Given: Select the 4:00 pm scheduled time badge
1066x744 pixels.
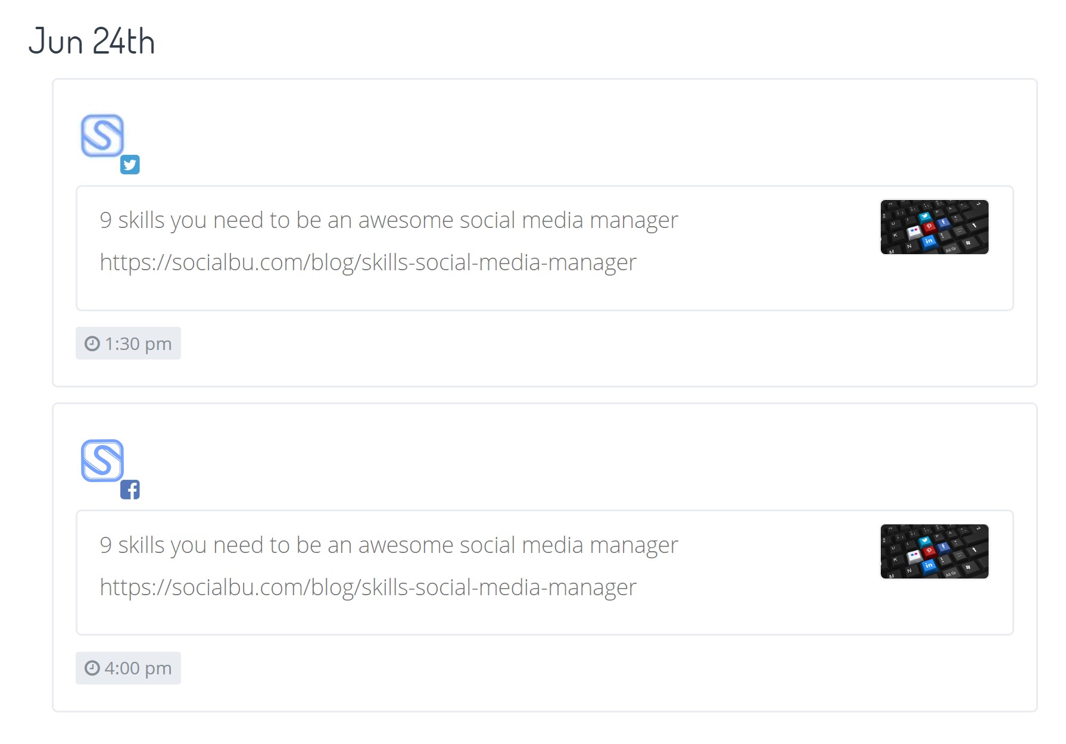Looking at the screenshot, I should click(128, 668).
